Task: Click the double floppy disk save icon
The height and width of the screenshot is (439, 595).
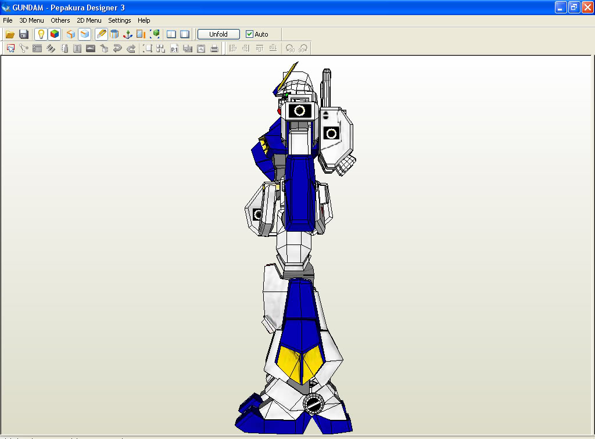Action: (188, 49)
